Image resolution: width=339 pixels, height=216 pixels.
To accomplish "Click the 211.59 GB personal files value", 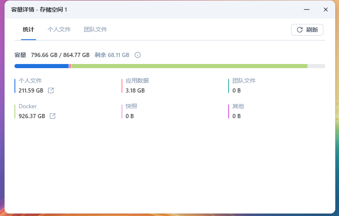I will point(31,90).
